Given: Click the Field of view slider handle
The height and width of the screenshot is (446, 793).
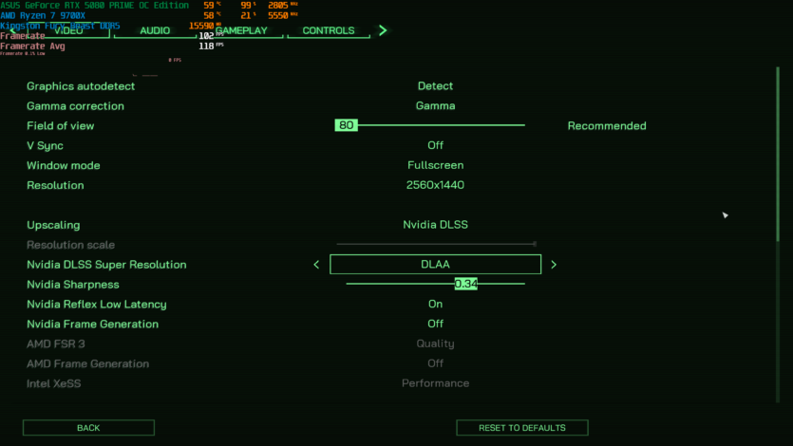Looking at the screenshot, I should click(347, 125).
